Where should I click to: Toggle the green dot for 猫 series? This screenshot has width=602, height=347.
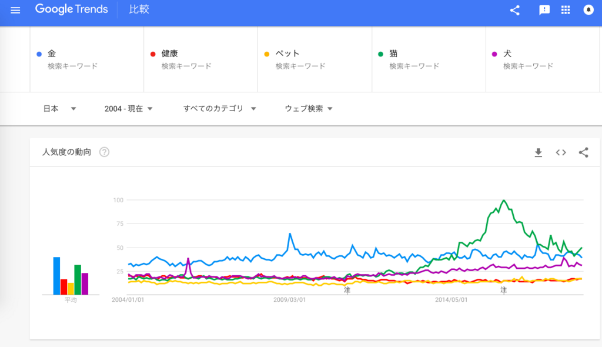382,54
